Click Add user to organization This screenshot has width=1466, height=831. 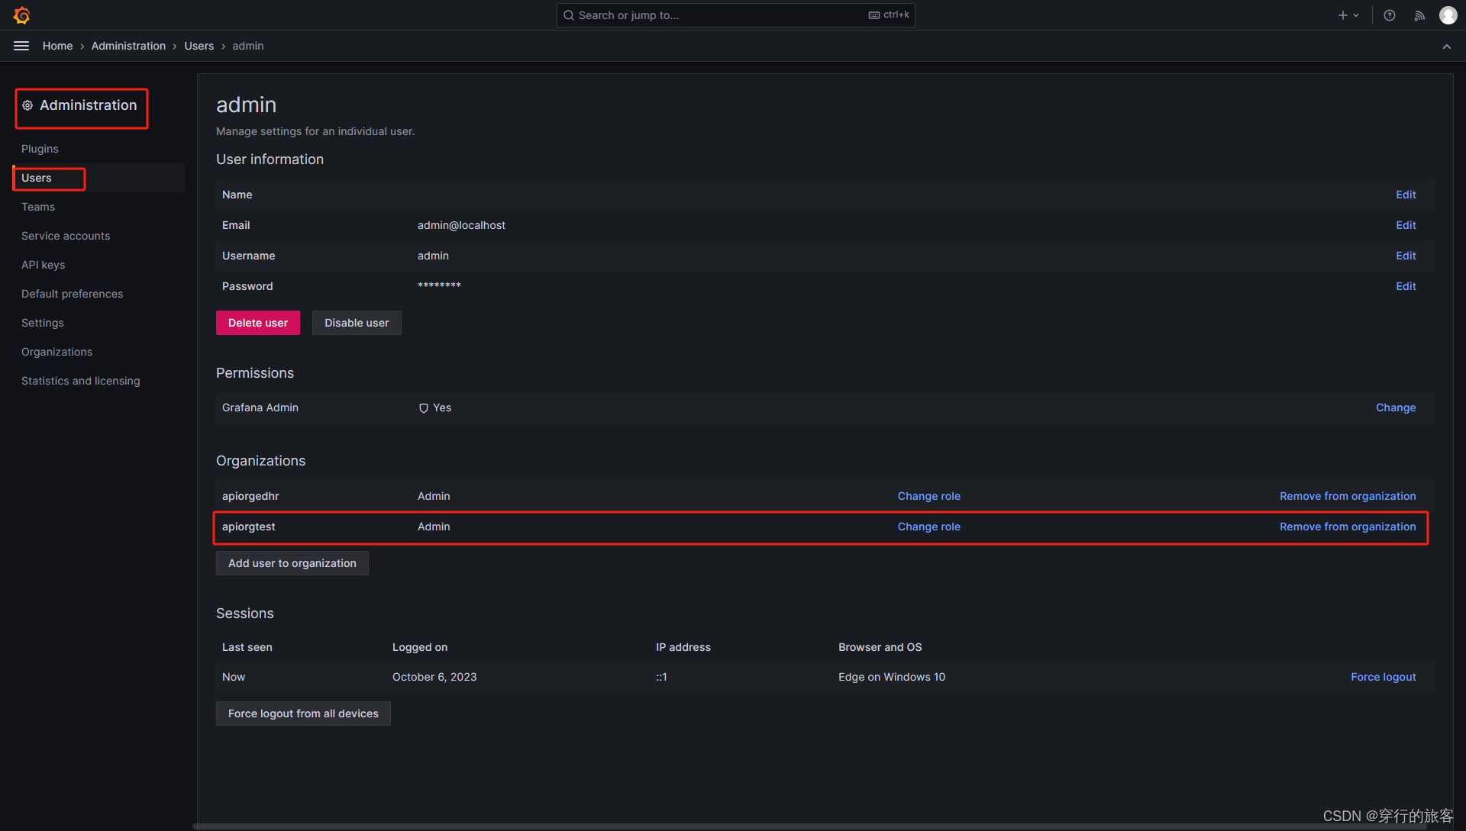292,562
